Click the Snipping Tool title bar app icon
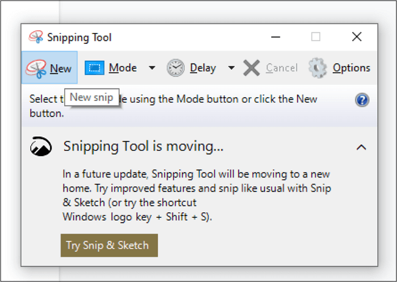 tap(36, 37)
